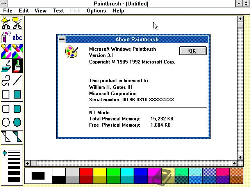Viewport: 250px width, 187px height.
Task: Select the hollow Polygon tool
Action: (6, 137)
